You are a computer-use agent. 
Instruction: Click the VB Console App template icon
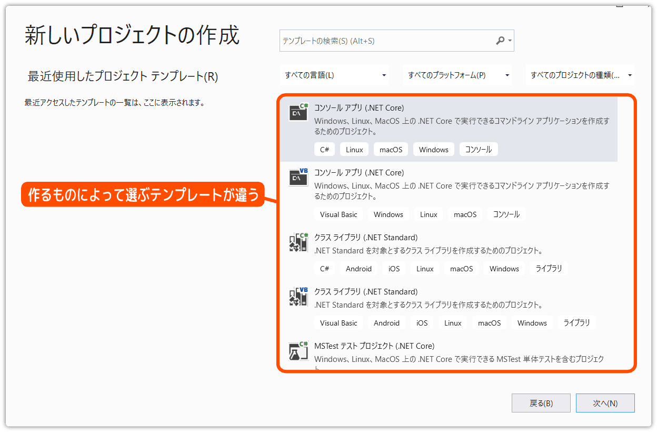tap(298, 177)
